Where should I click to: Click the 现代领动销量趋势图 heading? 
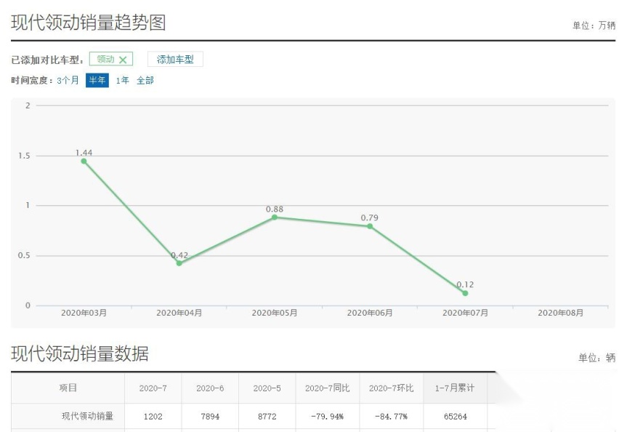click(x=88, y=23)
